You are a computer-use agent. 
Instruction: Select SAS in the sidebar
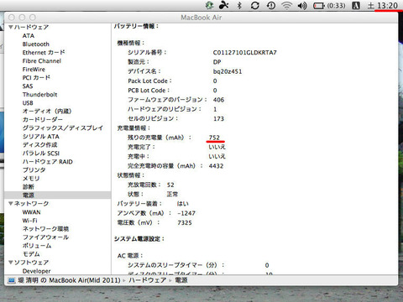[x=28, y=86]
